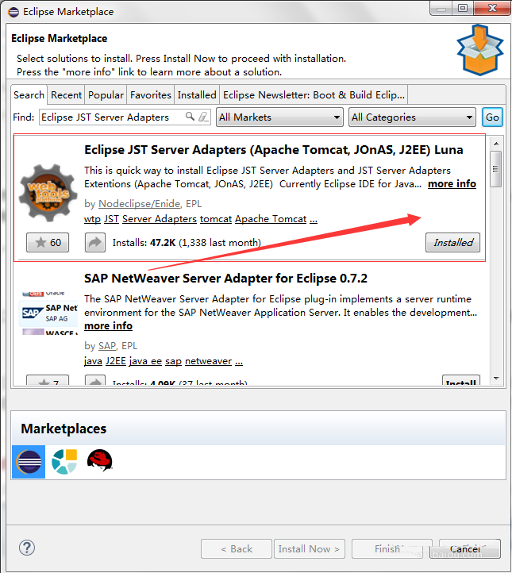
Task: Switch to the Favorites tab
Action: click(x=151, y=95)
